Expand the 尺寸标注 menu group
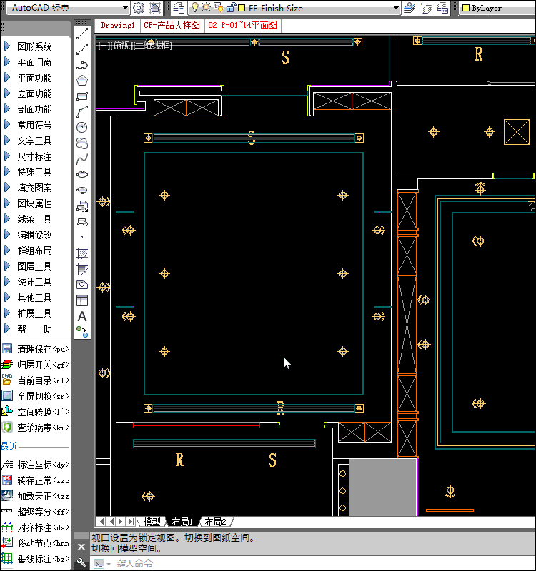Image resolution: width=536 pixels, height=571 pixels. (35, 156)
